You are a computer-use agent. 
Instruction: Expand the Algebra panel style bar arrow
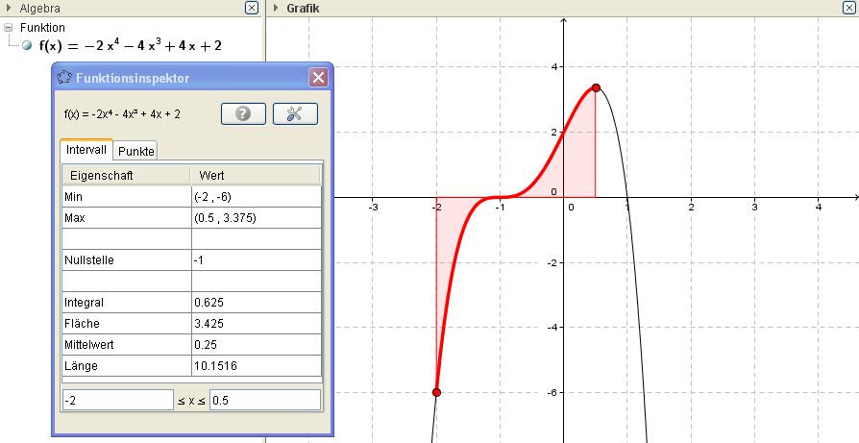pyautogui.click(x=9, y=8)
